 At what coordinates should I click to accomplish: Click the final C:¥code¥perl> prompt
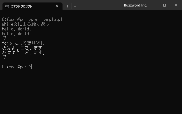[17, 67]
